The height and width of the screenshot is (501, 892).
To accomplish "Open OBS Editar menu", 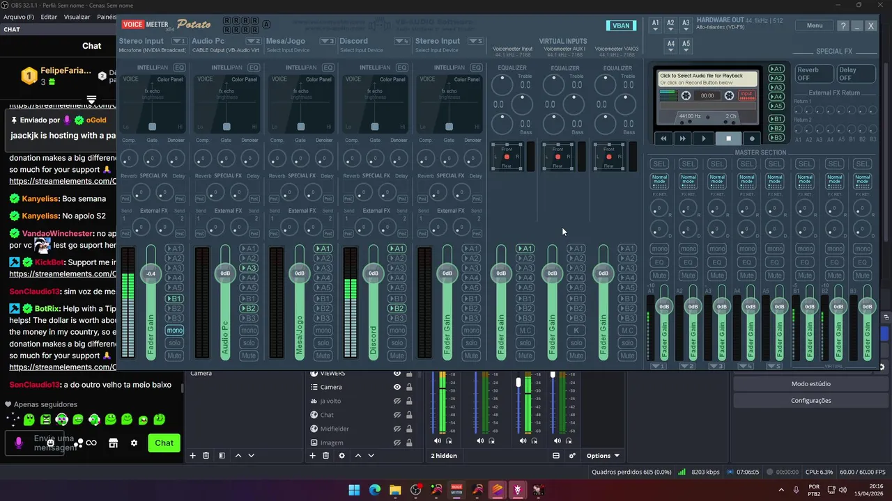I will click(x=49, y=17).
